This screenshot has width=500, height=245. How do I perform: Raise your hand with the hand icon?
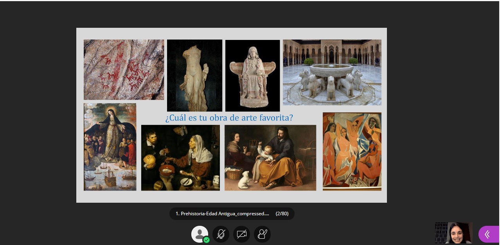tap(262, 234)
